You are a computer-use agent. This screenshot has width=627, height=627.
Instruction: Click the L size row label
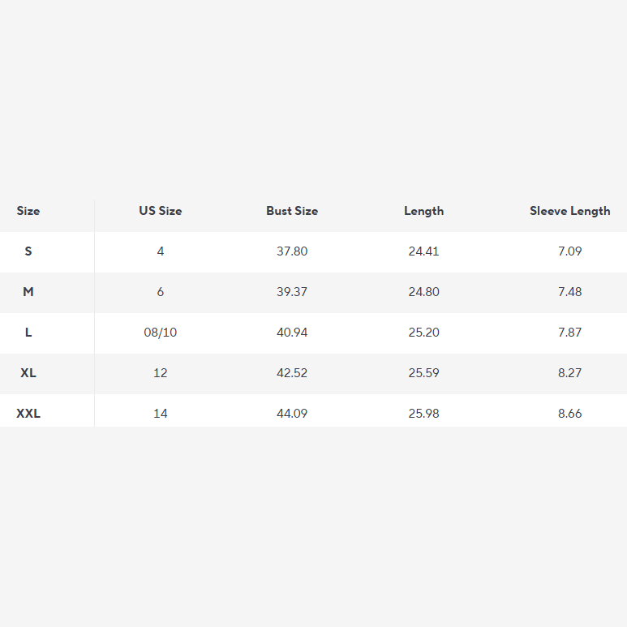(28, 333)
